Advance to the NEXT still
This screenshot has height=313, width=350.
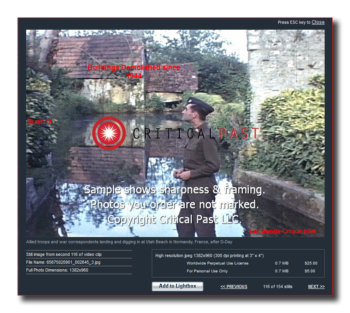coord(316,287)
